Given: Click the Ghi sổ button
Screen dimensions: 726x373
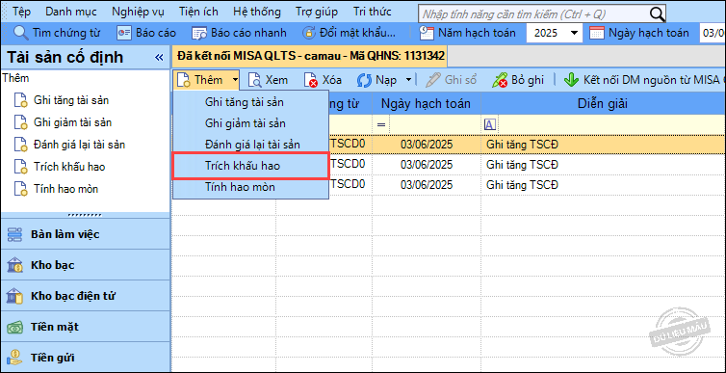Looking at the screenshot, I should (x=451, y=80).
